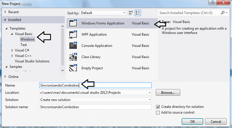Click the OK button
The image size is (232, 128).
[x=192, y=122]
